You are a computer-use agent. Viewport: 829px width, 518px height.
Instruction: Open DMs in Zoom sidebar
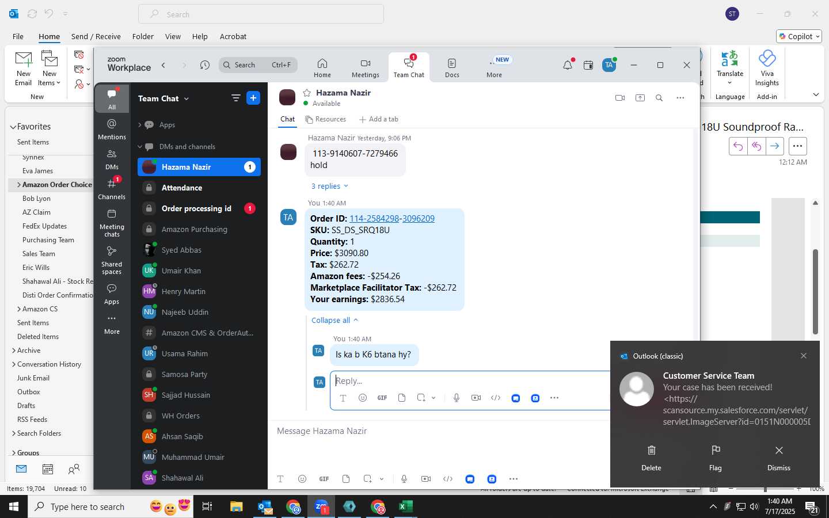[x=112, y=159]
